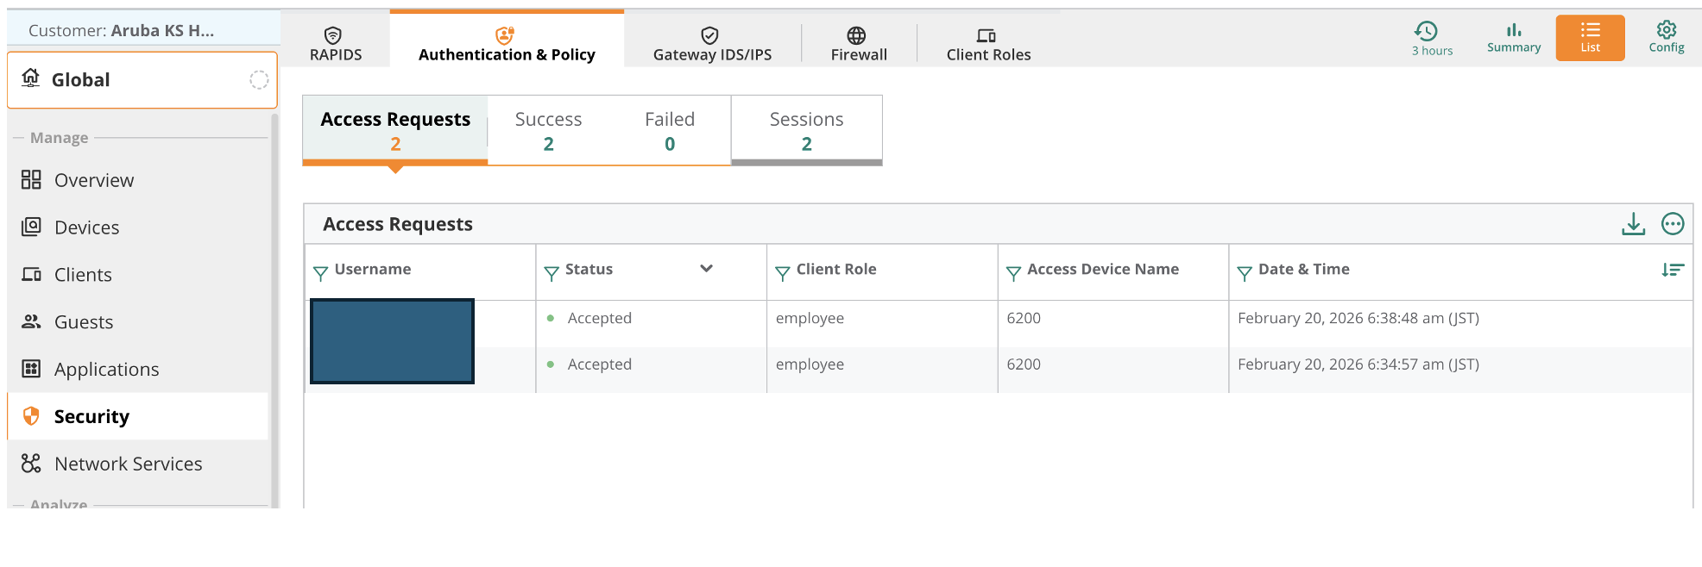Viewport: 1702px width, 567px height.
Task: View the Sessions tile
Action: coord(806,131)
